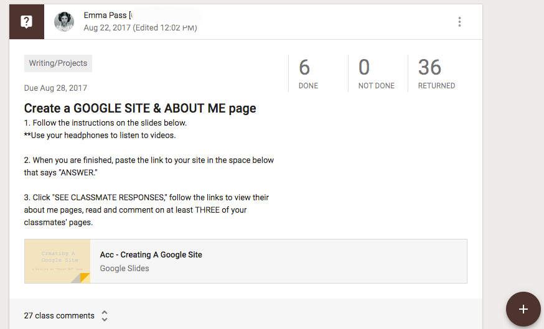Open the Writing/Projects topic tag
Image resolution: width=544 pixels, height=329 pixels.
pyautogui.click(x=58, y=63)
